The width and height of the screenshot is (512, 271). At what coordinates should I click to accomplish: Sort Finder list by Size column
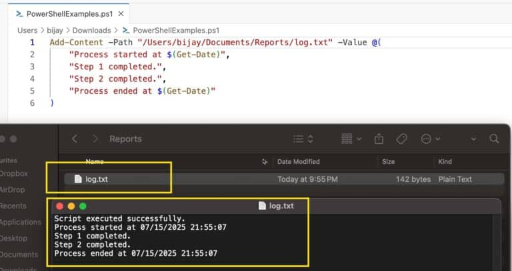(388, 161)
